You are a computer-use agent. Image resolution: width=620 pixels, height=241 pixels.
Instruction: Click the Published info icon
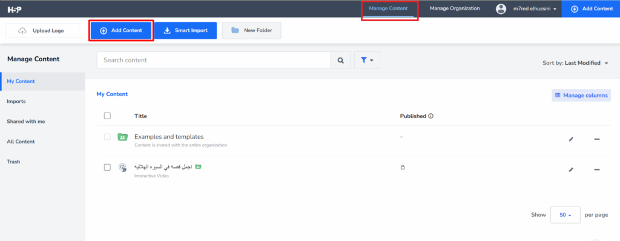431,116
